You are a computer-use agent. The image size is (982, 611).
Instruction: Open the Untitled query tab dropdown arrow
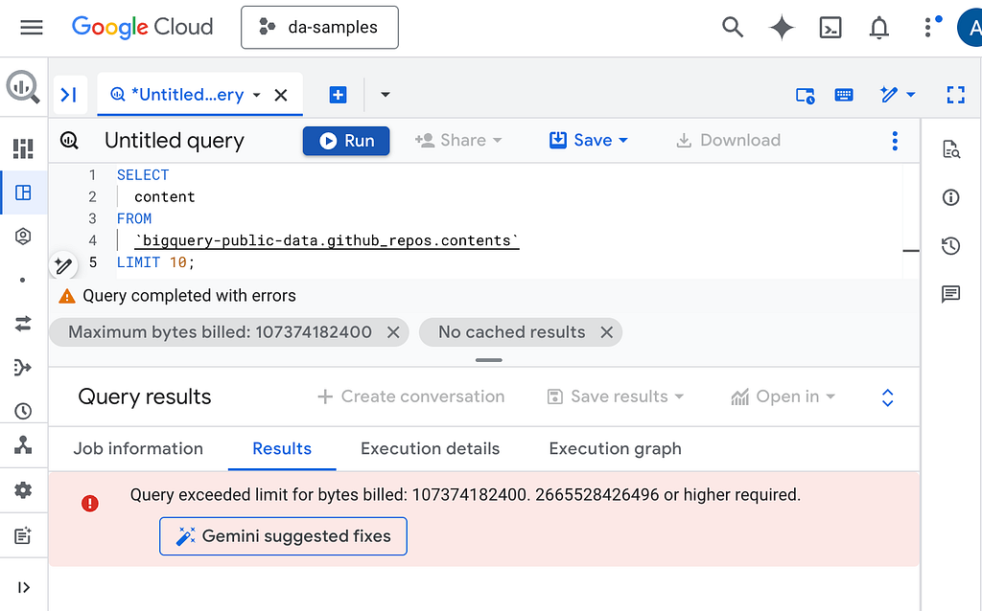click(257, 95)
